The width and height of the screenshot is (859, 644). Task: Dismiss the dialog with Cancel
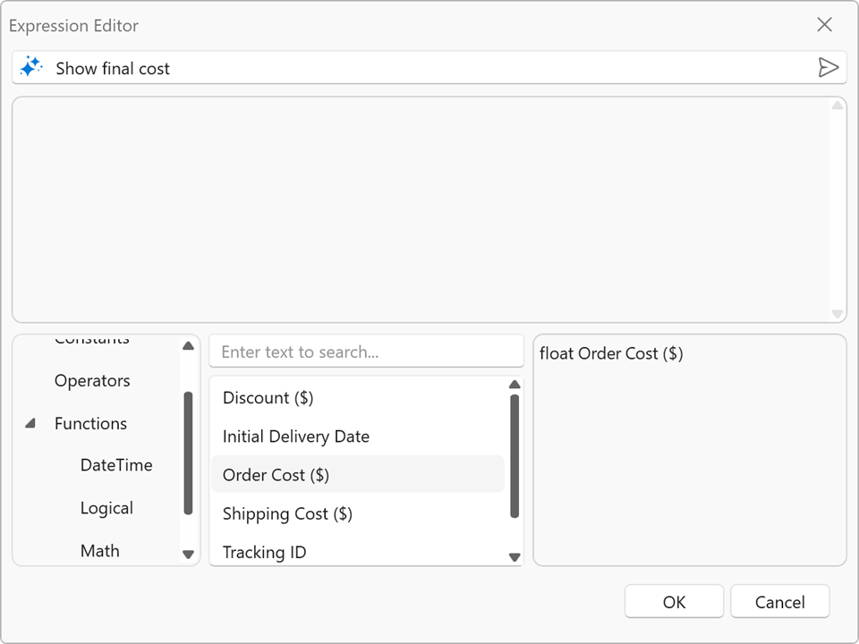779,602
